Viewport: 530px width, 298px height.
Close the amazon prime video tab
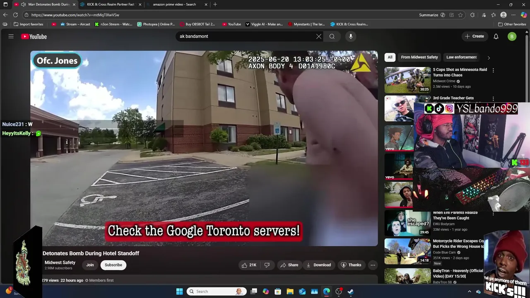[x=206, y=5]
